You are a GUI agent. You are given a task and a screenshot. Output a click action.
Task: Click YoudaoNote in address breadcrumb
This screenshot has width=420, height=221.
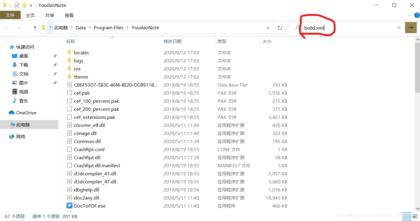click(x=145, y=28)
